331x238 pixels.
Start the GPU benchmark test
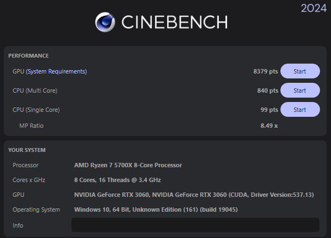[x=300, y=71]
